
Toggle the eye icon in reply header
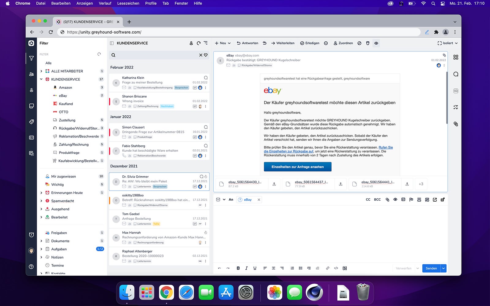tap(395, 200)
